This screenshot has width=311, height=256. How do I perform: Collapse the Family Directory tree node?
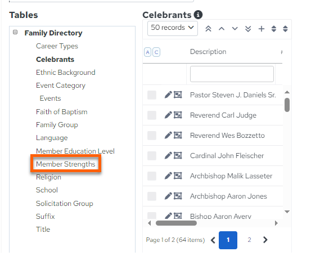point(15,32)
